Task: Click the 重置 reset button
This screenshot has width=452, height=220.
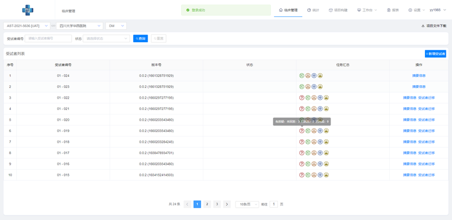Action: pyautogui.click(x=159, y=38)
